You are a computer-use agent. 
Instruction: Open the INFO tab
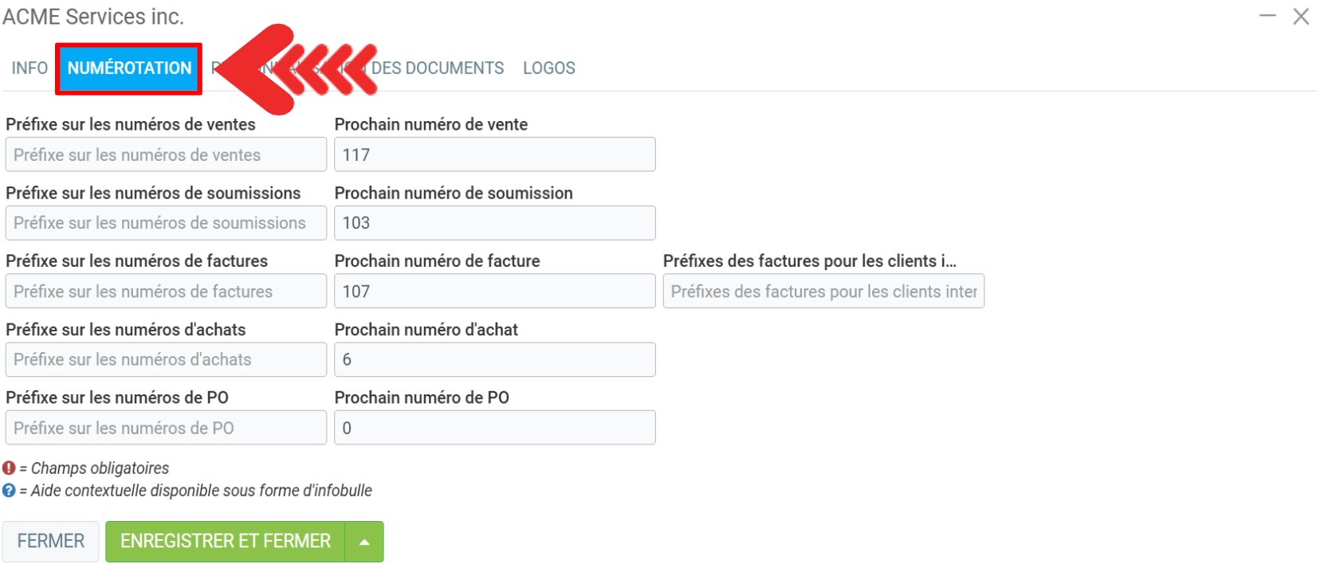click(29, 69)
